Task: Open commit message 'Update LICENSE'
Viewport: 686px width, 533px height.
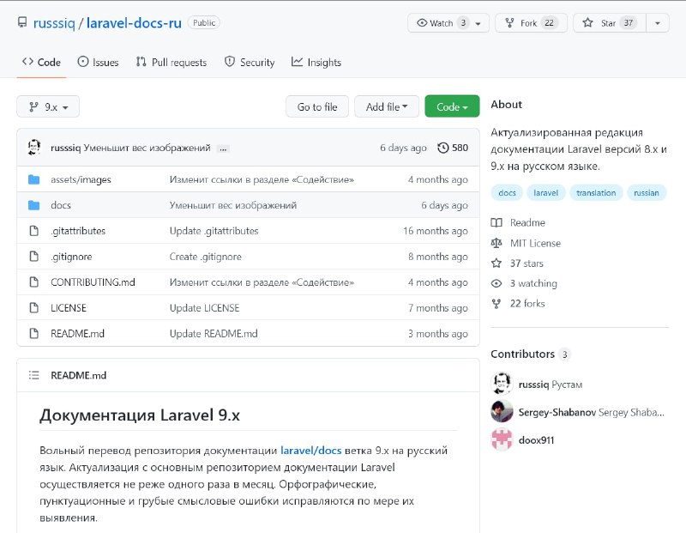Action: click(x=204, y=308)
